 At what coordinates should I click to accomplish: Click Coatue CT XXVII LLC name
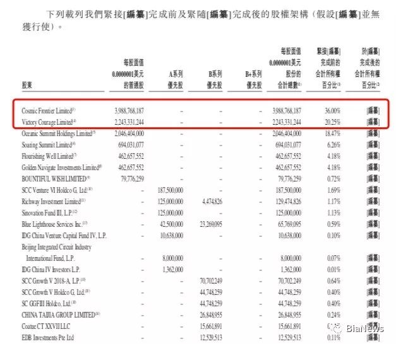click(x=45, y=326)
